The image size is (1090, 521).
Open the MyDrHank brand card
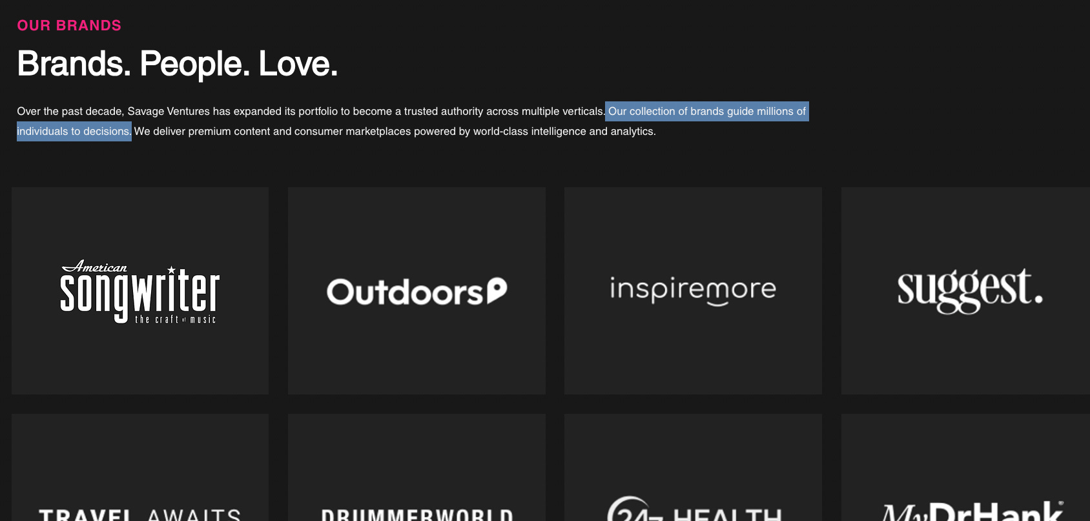(965, 467)
